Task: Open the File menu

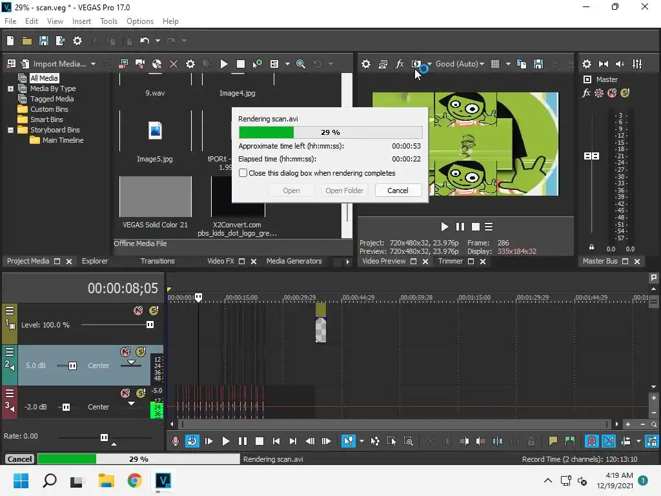Action: click(10, 21)
